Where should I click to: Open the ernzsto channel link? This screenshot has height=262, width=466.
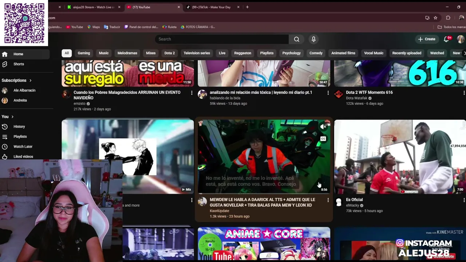coord(79,104)
